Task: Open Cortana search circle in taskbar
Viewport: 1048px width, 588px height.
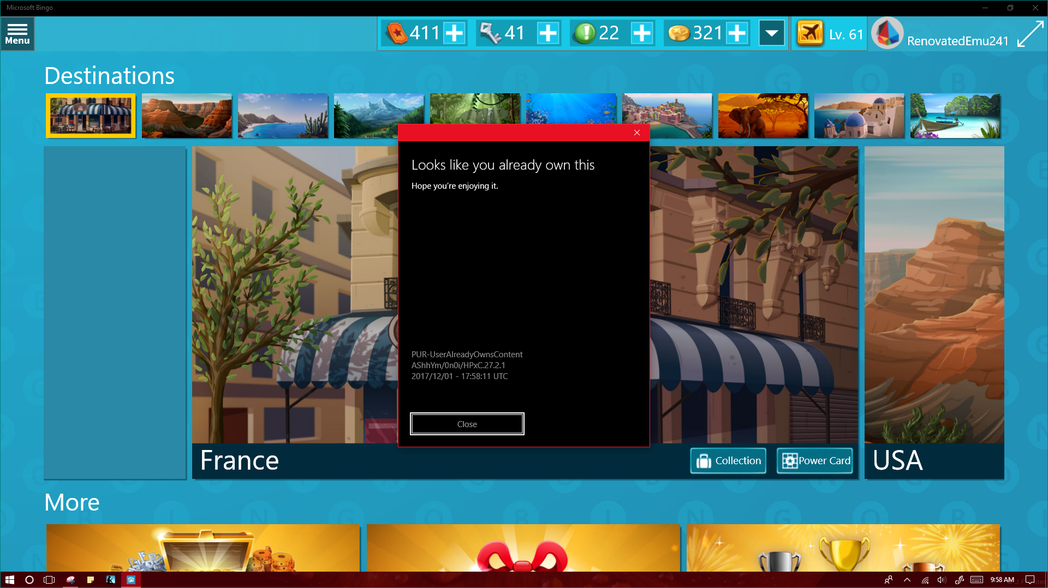Action: coord(29,580)
